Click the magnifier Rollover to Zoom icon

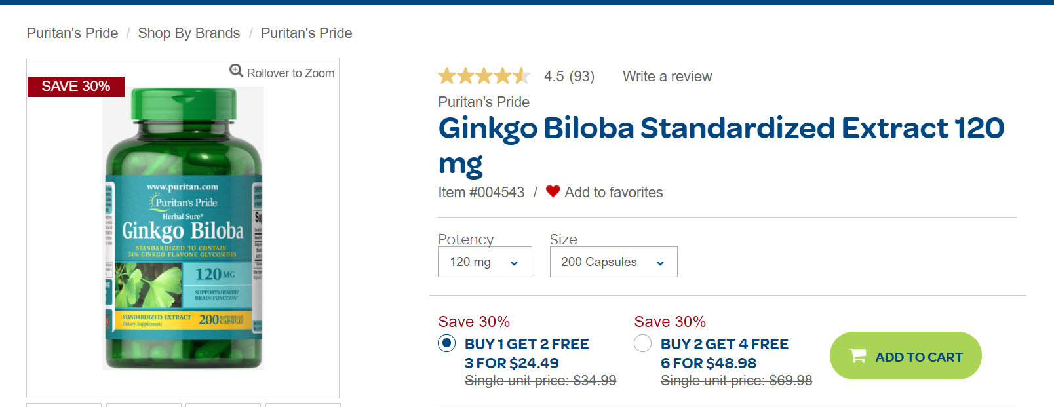coord(236,71)
